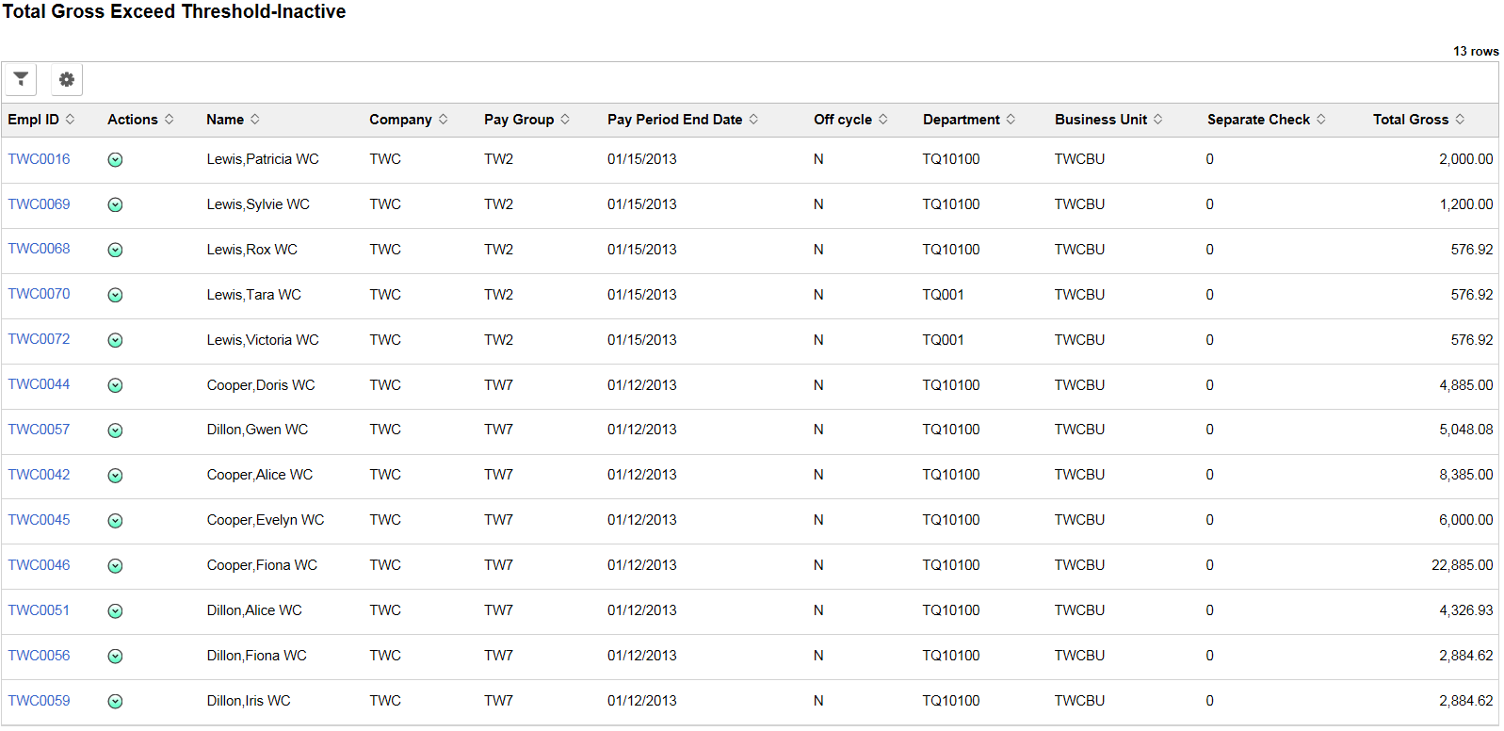Open Actions menu for Lewis,Tara WC

[115, 295]
